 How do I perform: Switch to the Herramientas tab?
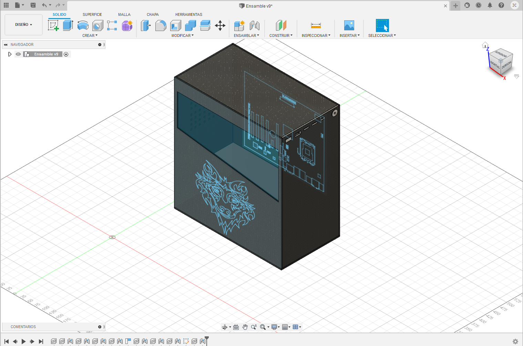(x=189, y=14)
